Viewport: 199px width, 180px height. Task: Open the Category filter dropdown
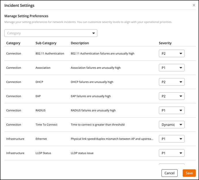(51, 33)
